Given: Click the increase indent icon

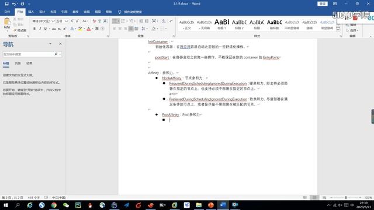Looking at the screenshot, I should tap(147, 21).
